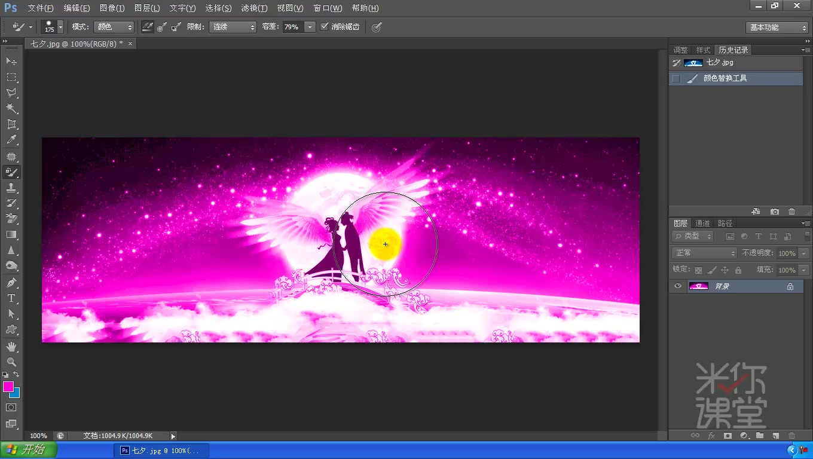Choose Sampling Once eyedropper option
Image resolution: width=813 pixels, height=459 pixels.
pos(162,27)
